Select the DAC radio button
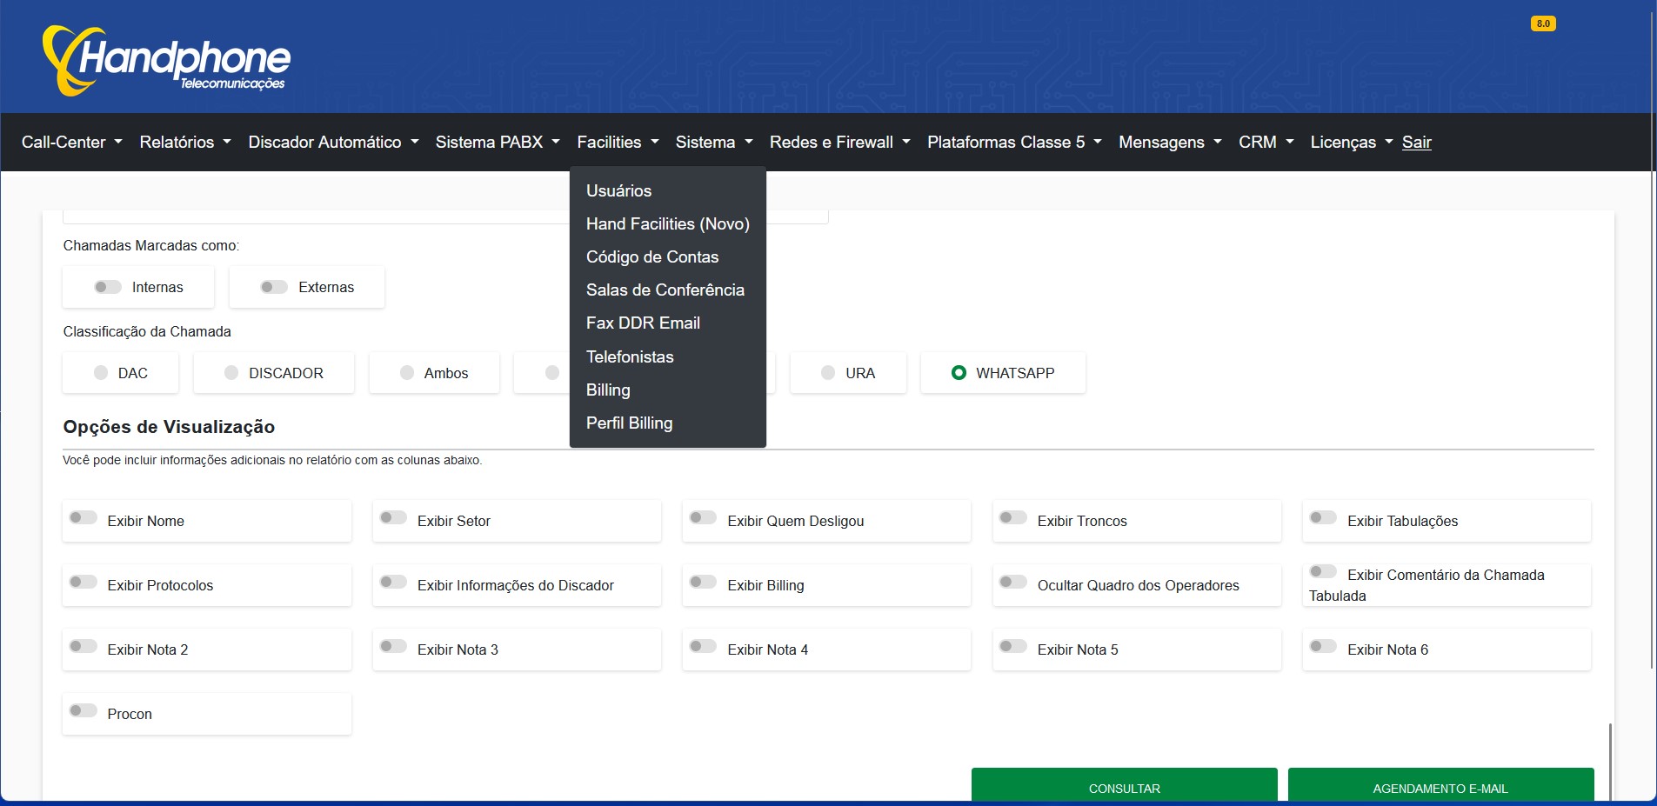This screenshot has height=806, width=1657. pos(101,373)
